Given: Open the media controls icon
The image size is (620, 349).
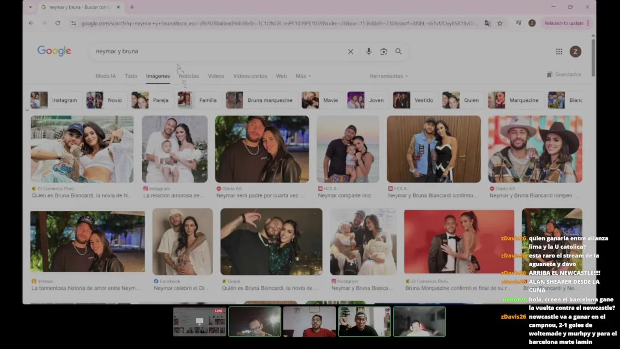Looking at the screenshot, I should 519,23.
